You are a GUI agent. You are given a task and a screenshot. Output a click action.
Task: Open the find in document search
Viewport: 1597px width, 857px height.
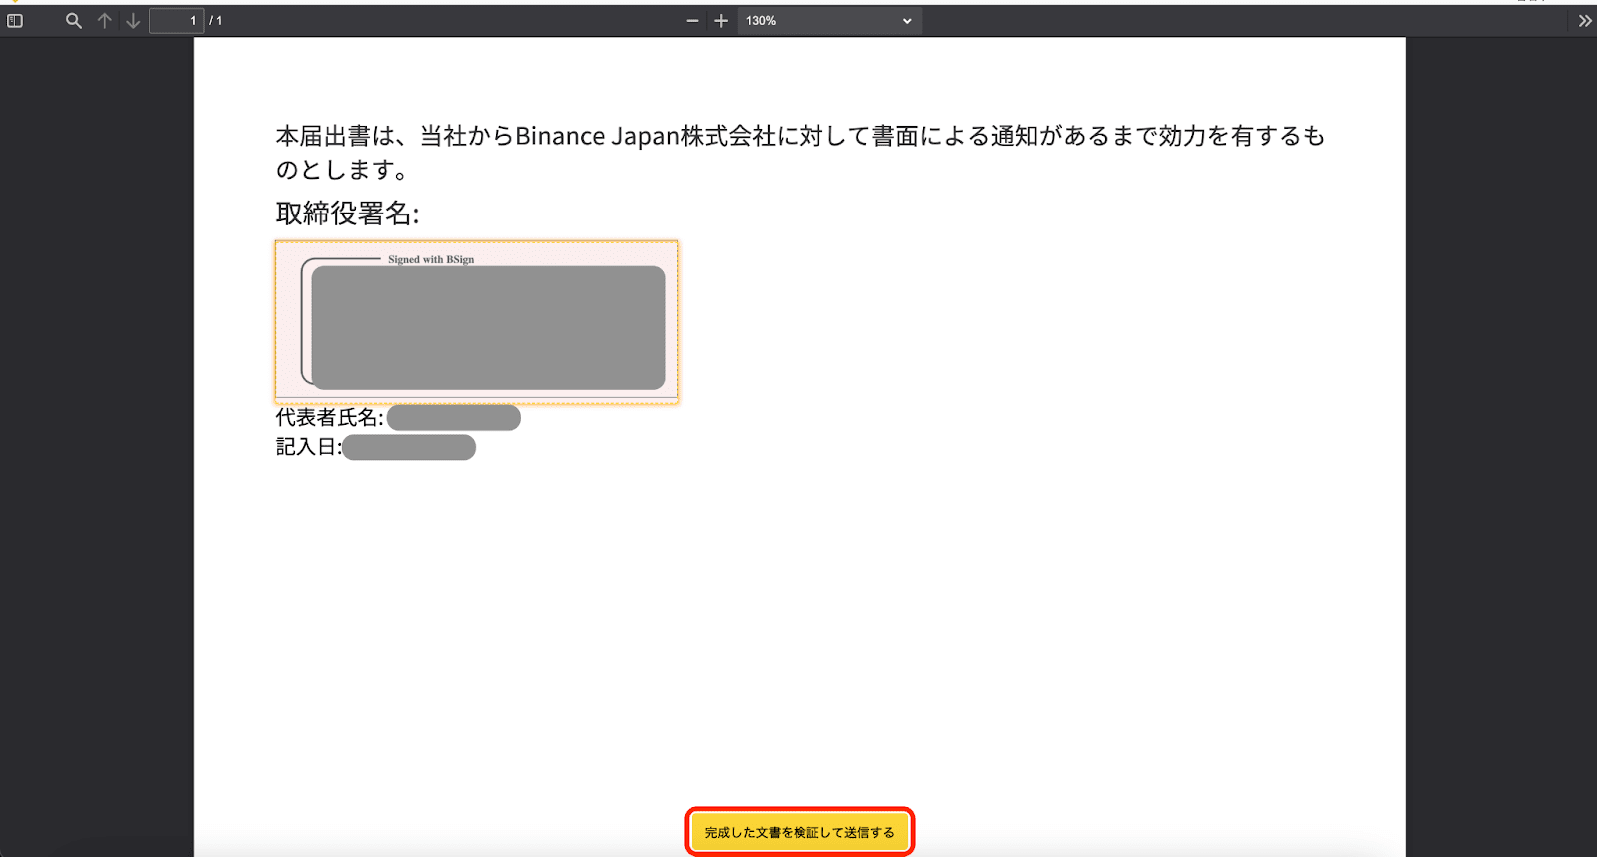pos(73,21)
